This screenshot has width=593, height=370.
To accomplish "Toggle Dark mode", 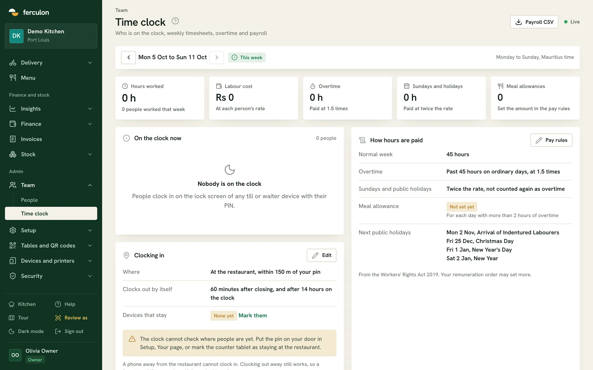I will click(26, 331).
